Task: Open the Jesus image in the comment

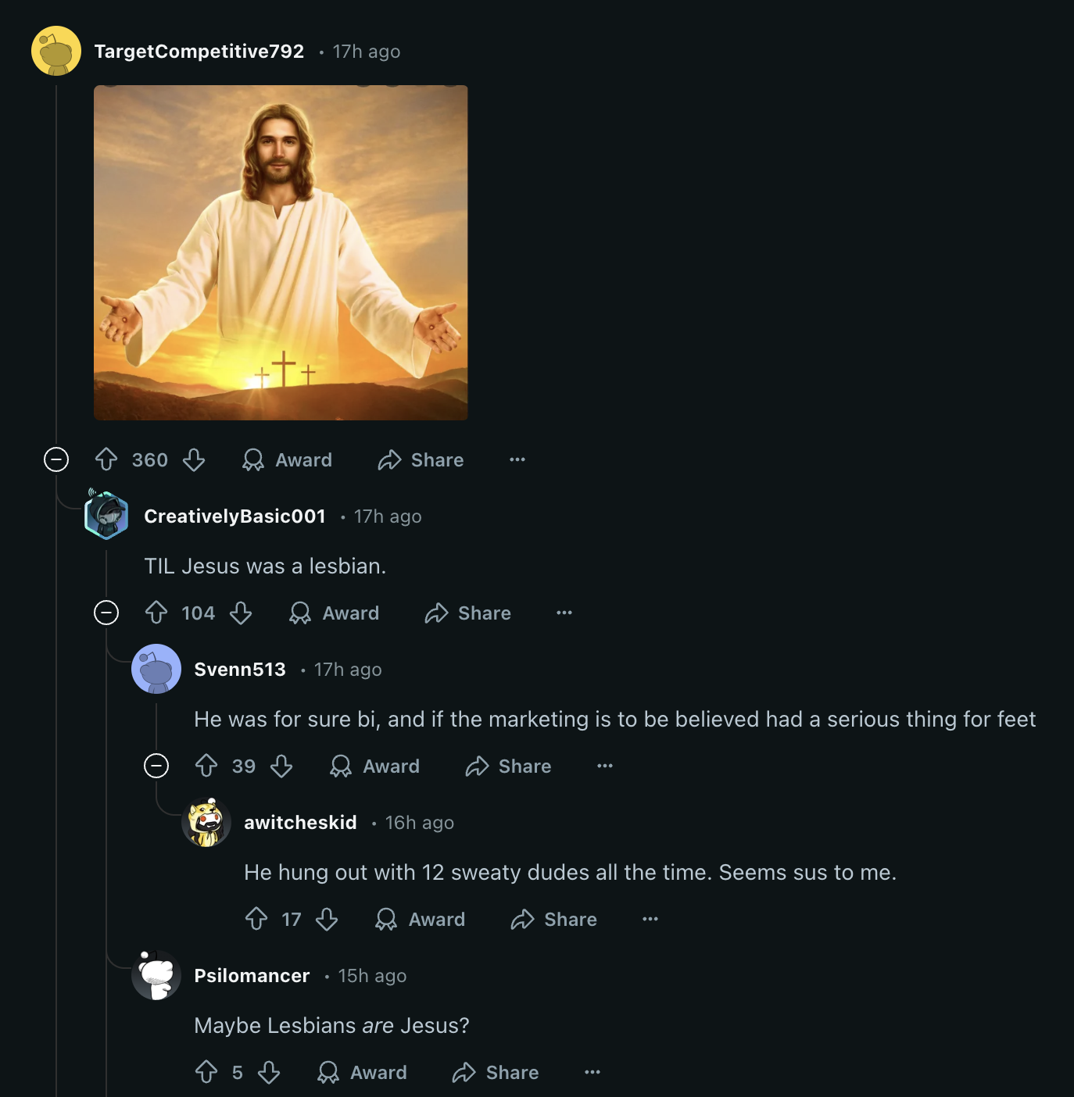Action: click(281, 252)
